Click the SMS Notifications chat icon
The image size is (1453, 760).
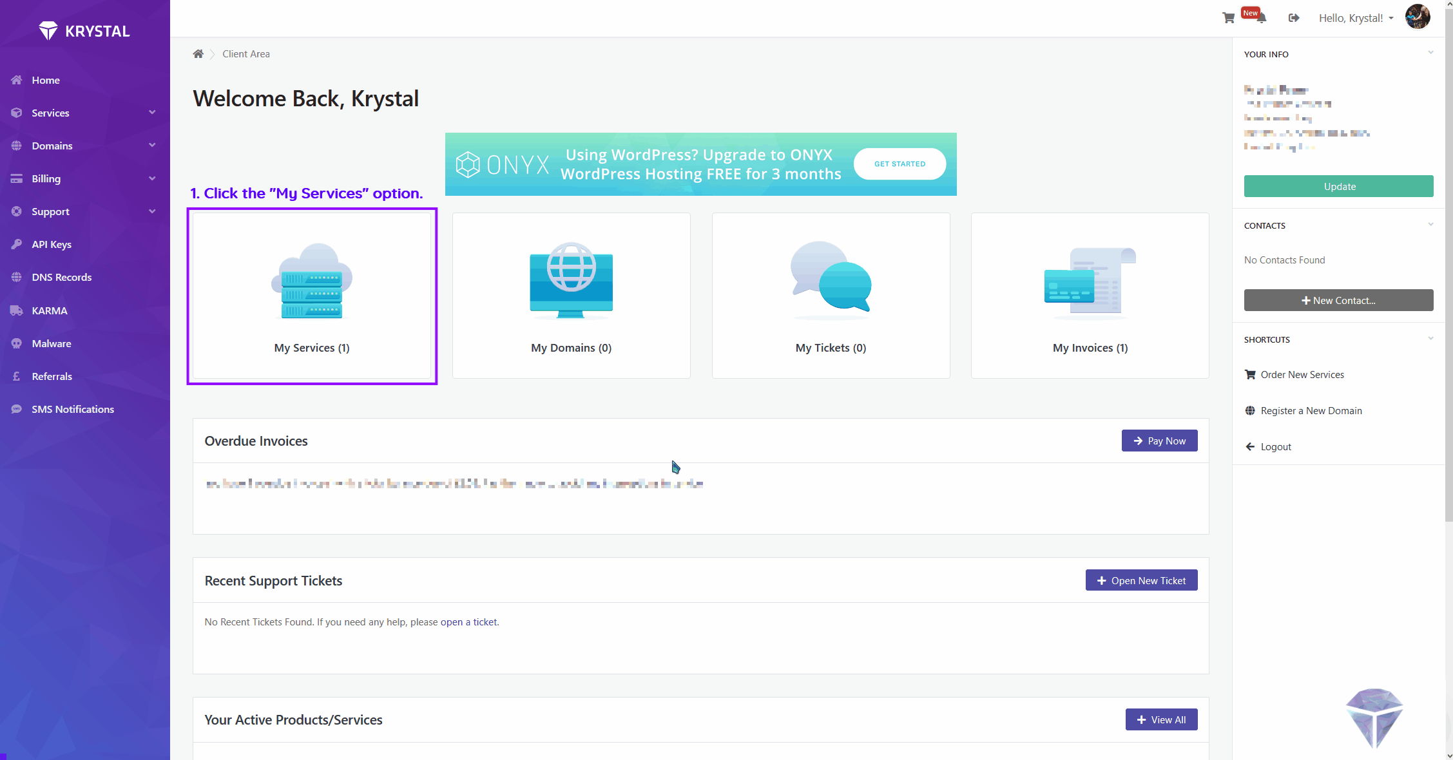(17, 409)
